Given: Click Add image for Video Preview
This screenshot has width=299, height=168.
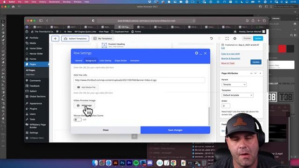Looking at the screenshot, I should pyautogui.click(x=84, y=105).
